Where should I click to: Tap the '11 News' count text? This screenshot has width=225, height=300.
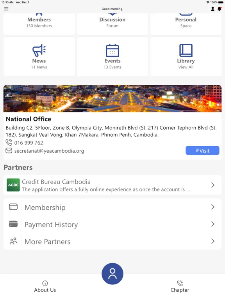[39, 67]
